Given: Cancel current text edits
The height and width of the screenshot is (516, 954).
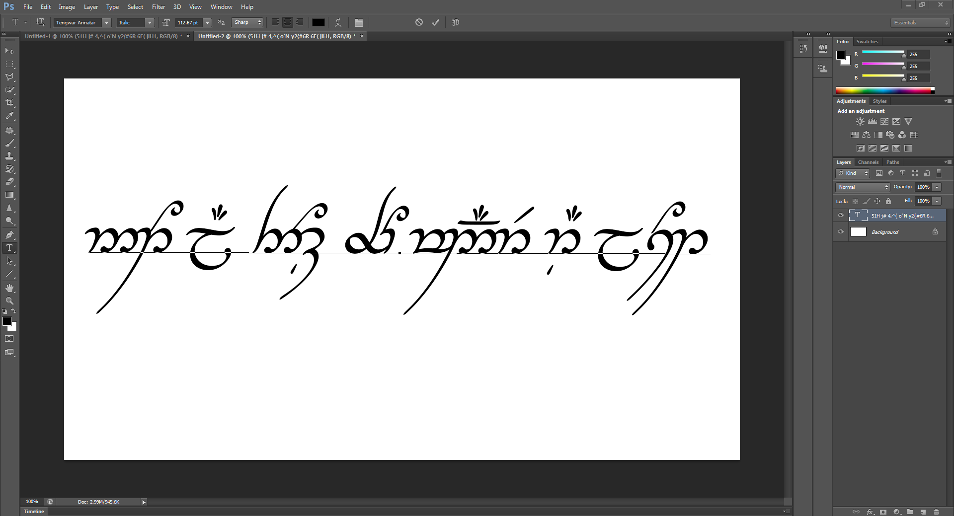Looking at the screenshot, I should 419,22.
